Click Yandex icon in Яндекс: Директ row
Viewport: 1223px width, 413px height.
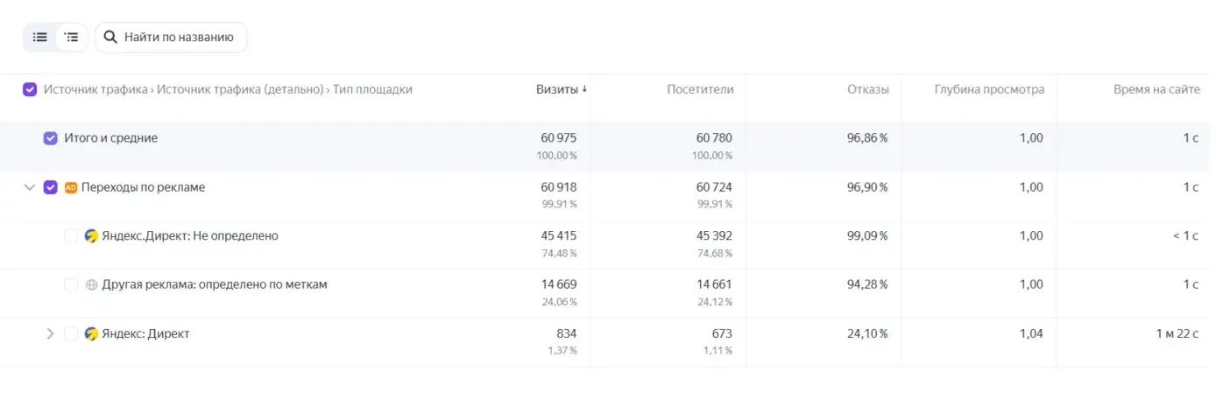tap(91, 334)
